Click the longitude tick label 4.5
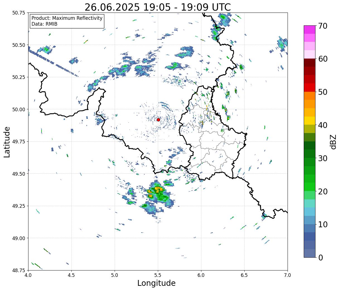Viewport: 340px width, 290px height. coord(71,275)
